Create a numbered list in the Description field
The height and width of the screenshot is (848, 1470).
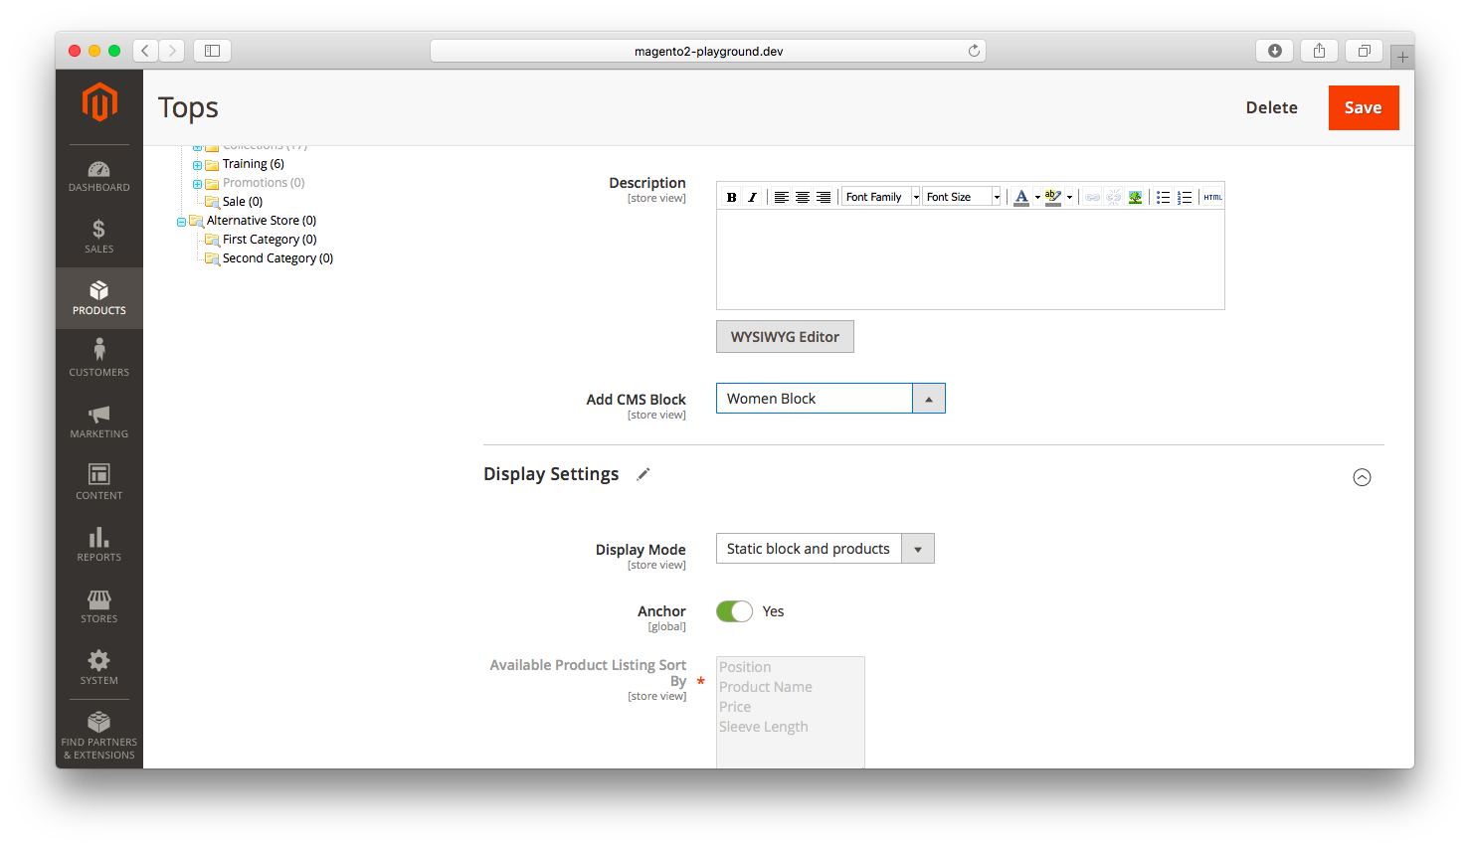1185,196
